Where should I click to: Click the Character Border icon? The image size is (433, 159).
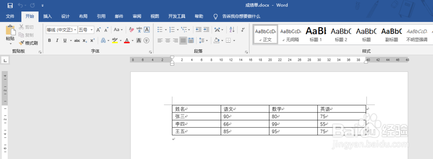pos(147,30)
